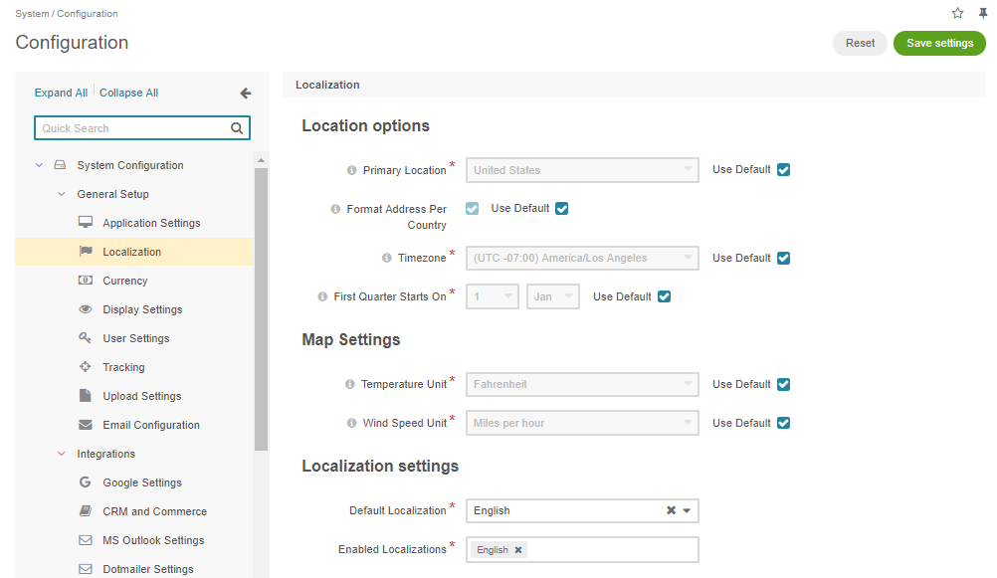Click the pin page icon
This screenshot has height=578, width=997.
tap(983, 13)
